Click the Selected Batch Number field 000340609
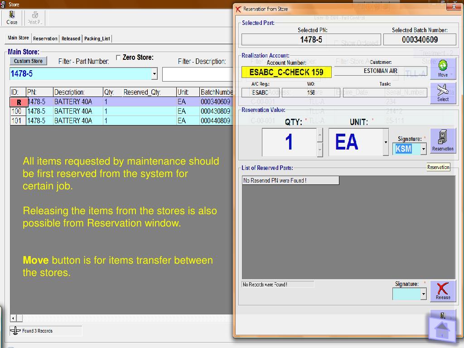 (x=420, y=40)
